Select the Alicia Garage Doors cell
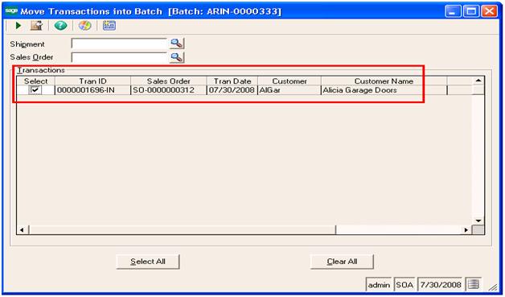The image size is (505, 297). click(384, 90)
